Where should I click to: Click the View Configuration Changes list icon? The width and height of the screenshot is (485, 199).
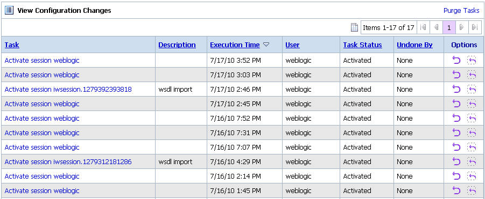pos(9,10)
